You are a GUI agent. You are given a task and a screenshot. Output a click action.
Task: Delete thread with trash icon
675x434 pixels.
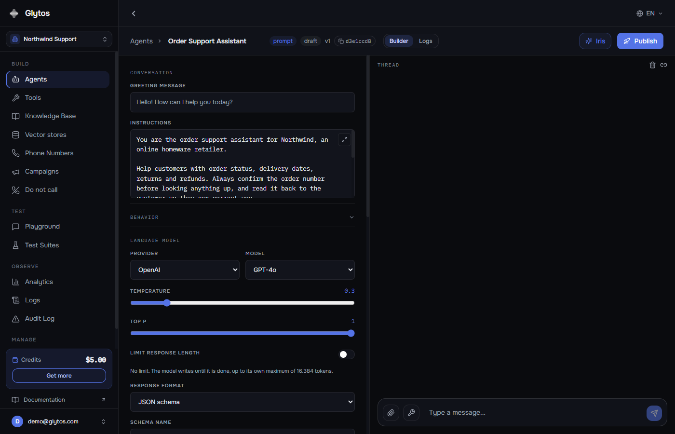[x=652, y=65]
